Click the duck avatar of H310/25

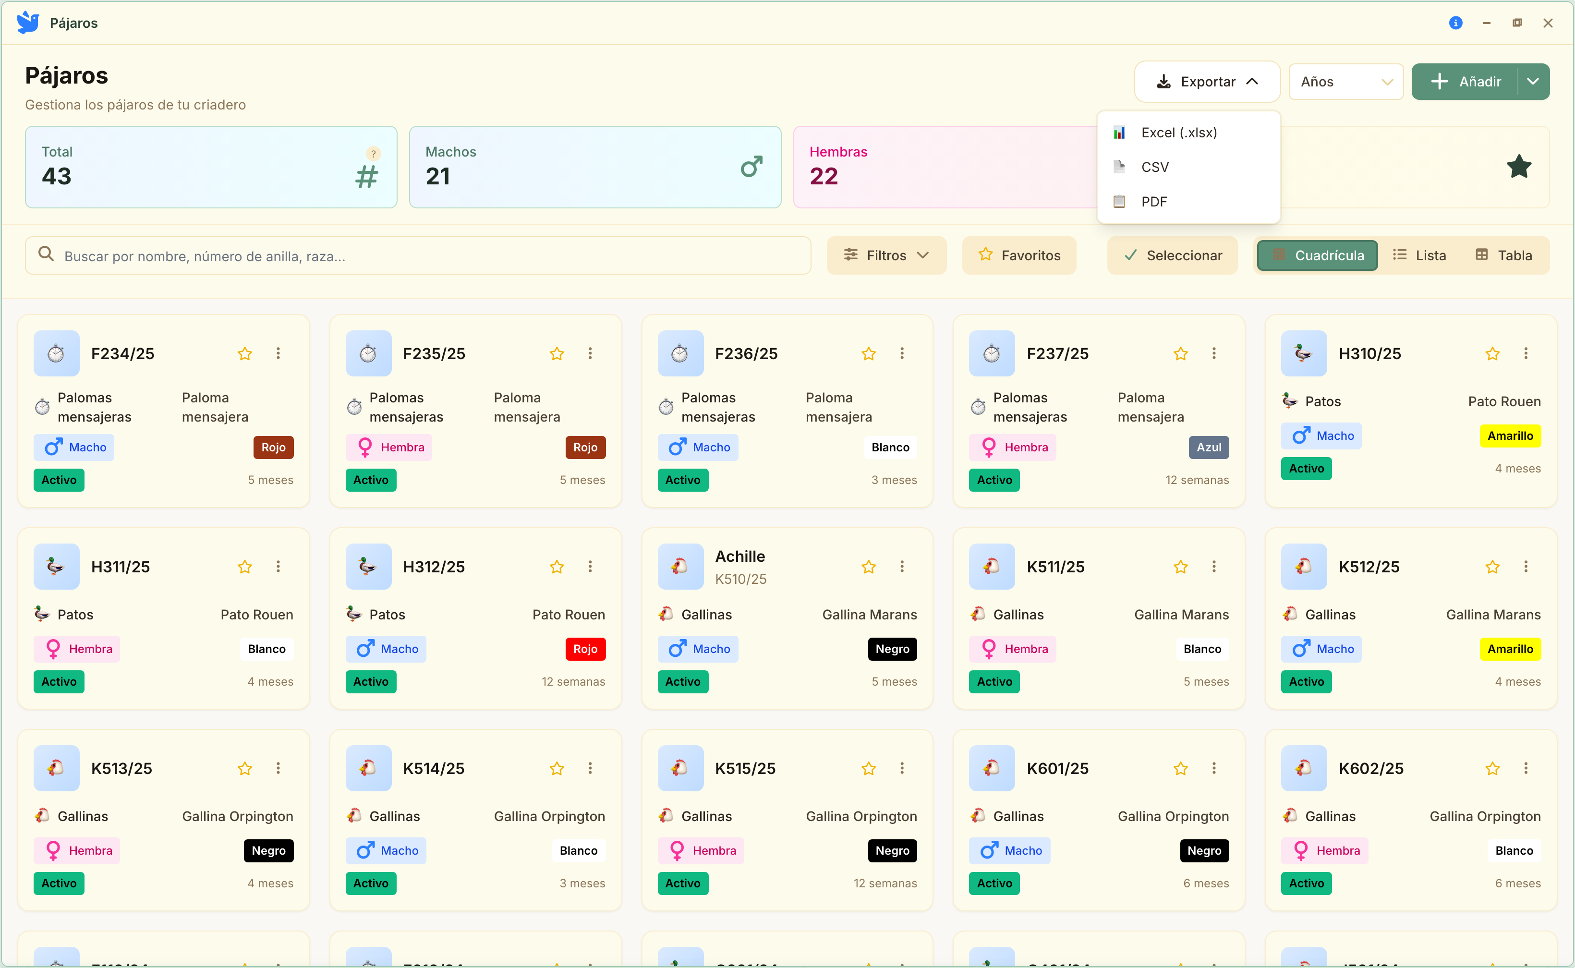1304,353
